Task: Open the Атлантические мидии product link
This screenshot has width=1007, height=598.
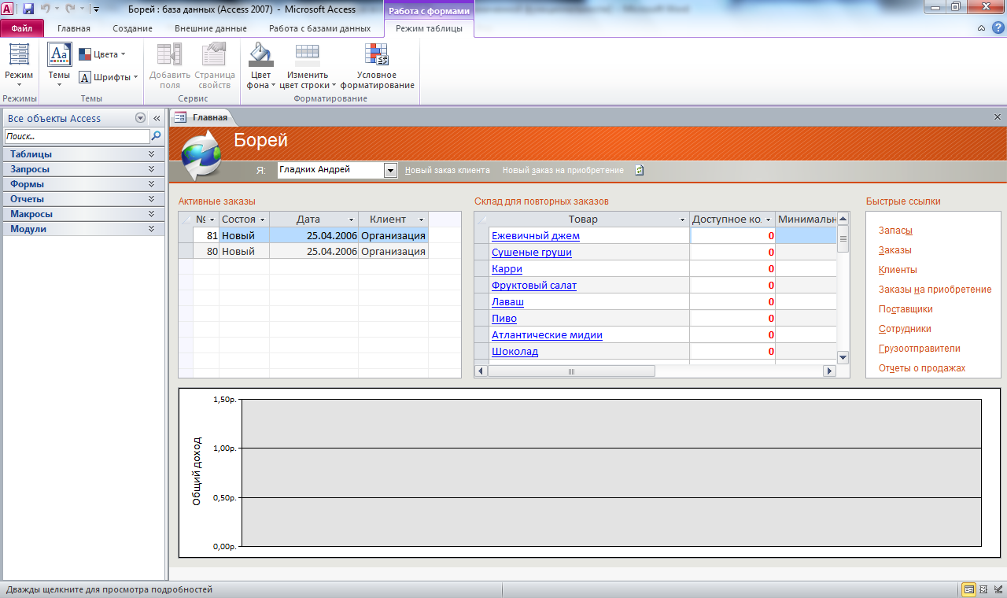Action: click(x=547, y=335)
